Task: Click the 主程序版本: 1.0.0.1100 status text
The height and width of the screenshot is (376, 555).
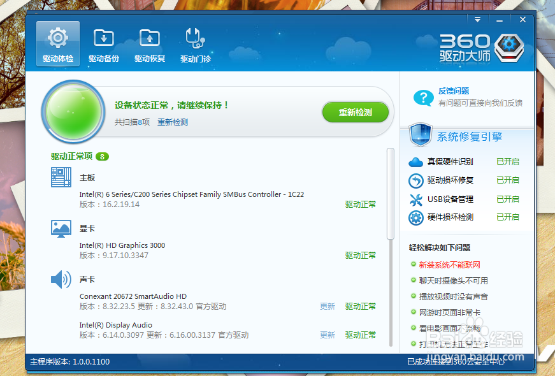Action: [x=70, y=362]
